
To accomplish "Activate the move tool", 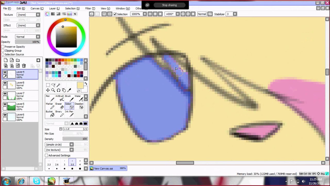I will [x=48, y=90].
